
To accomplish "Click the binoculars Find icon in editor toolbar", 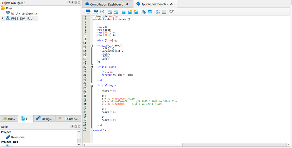I will (96, 12).
